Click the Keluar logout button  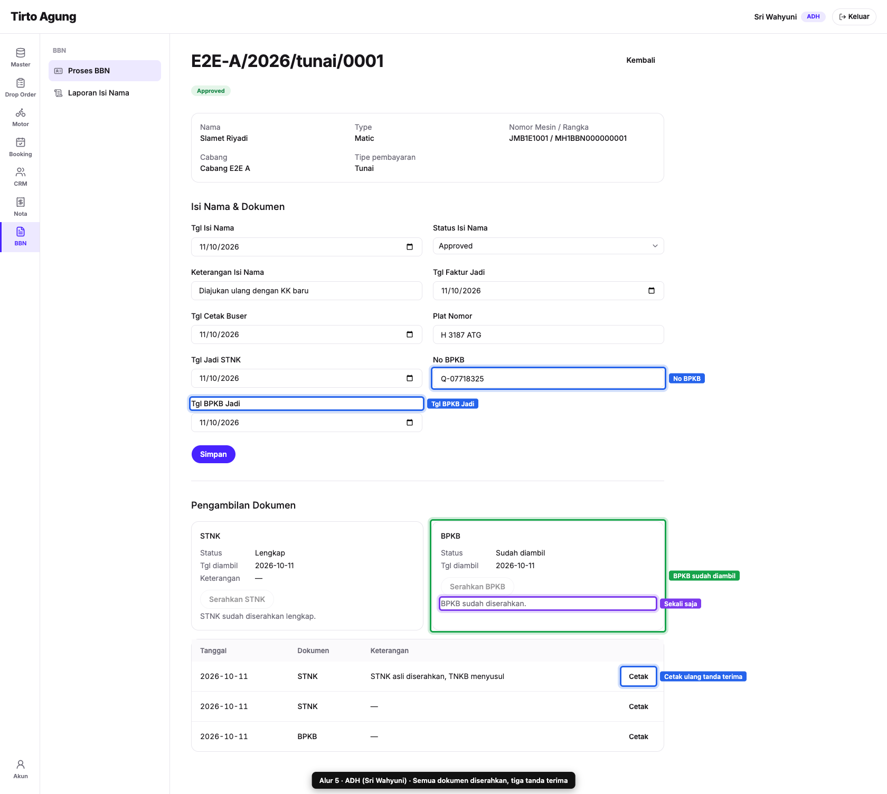pos(854,17)
